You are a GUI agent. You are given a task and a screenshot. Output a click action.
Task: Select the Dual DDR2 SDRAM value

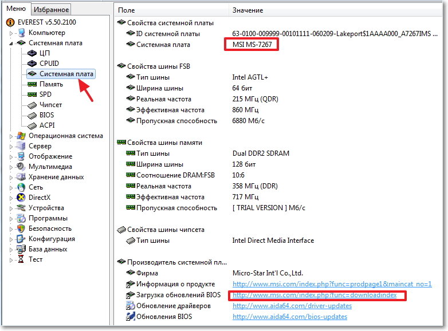(261, 153)
